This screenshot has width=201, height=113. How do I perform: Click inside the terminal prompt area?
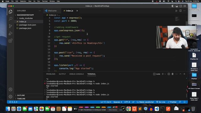pyautogui.click(x=47, y=99)
